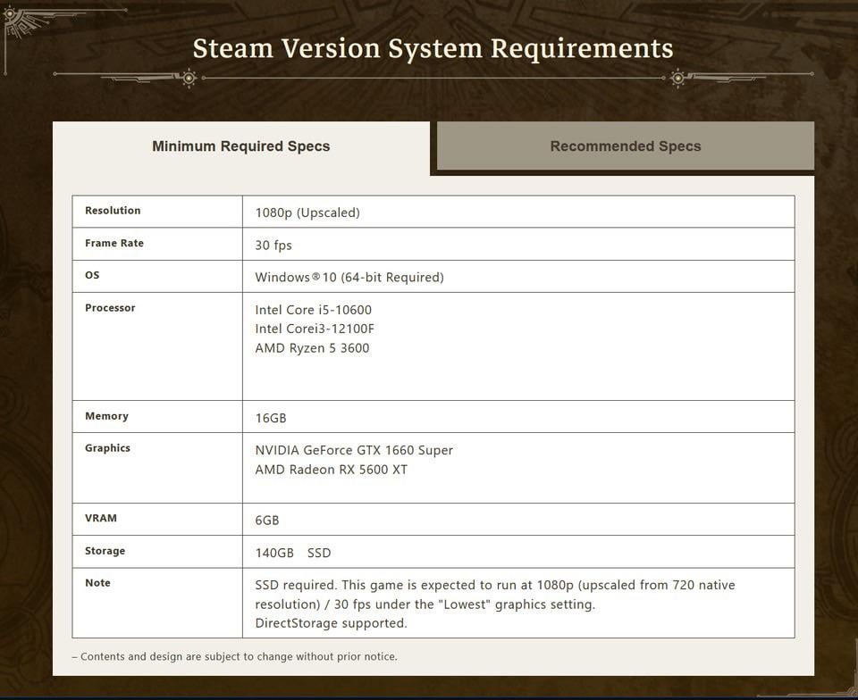Click the Steam Version System Requirements heading
858x700 pixels.
[433, 48]
